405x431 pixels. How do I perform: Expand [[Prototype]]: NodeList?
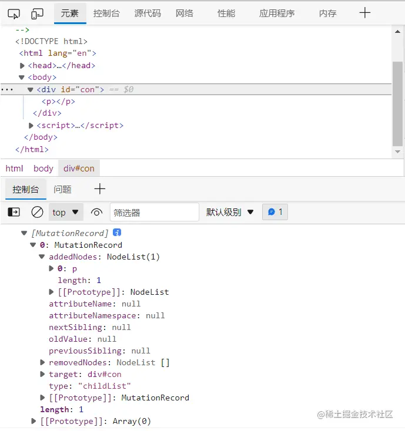(x=51, y=292)
